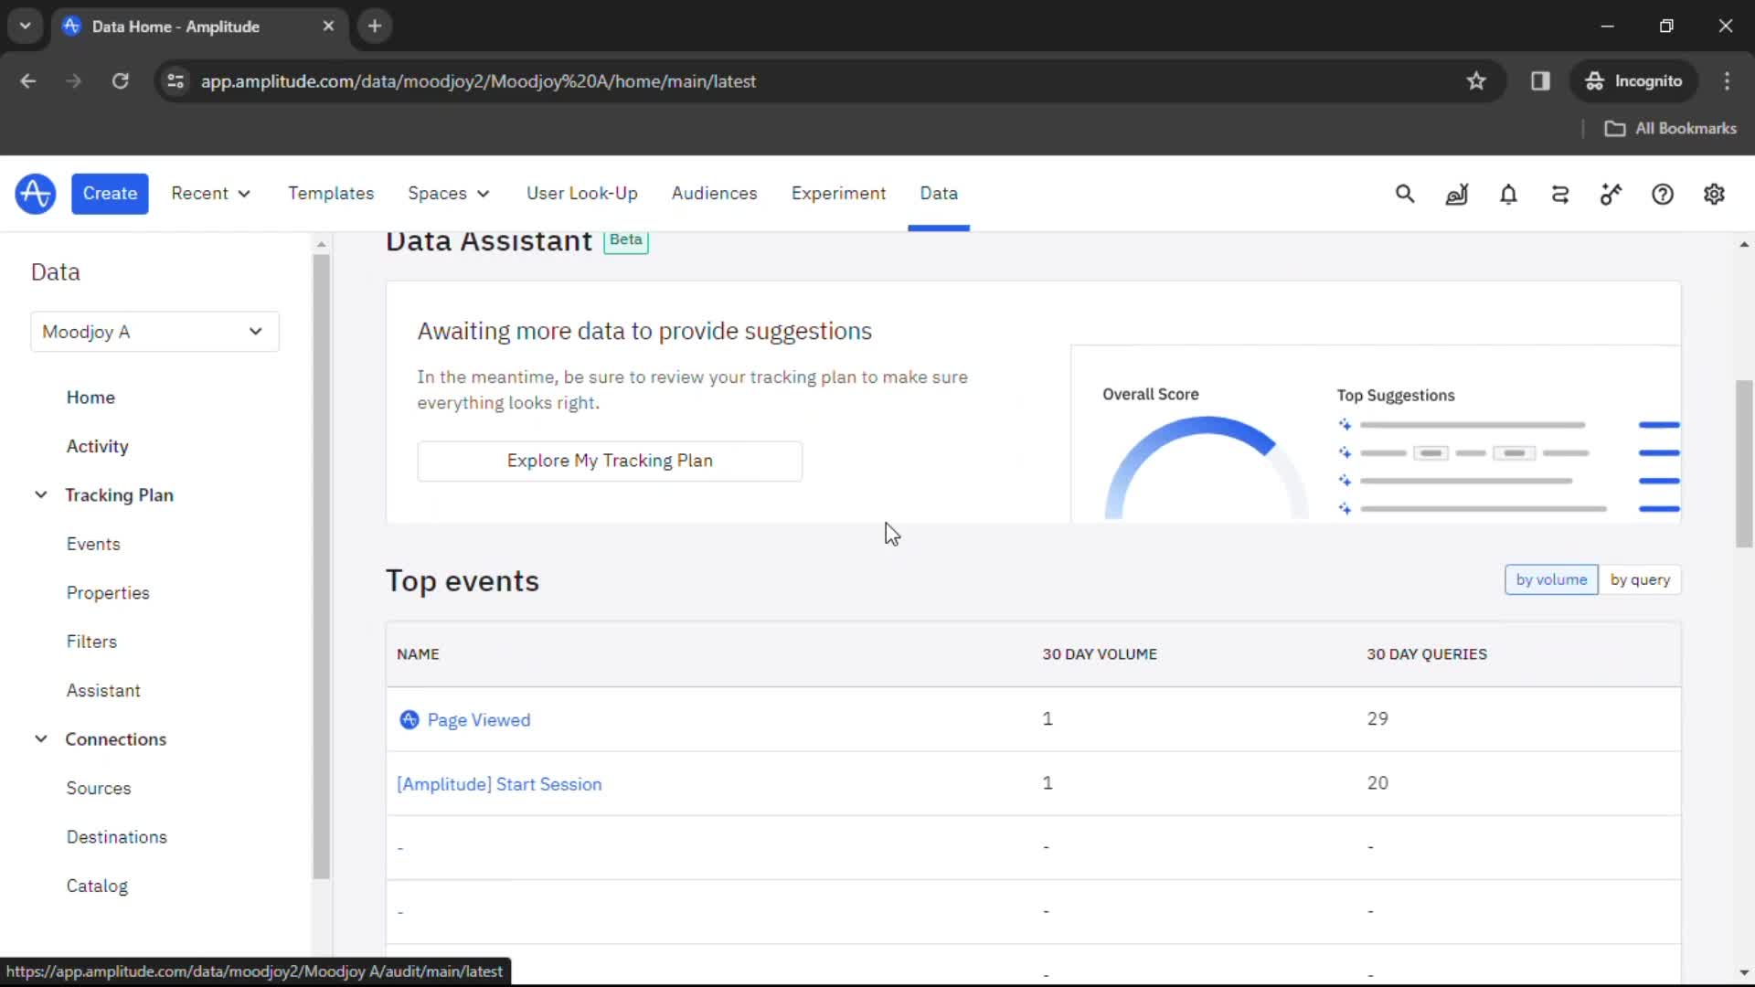Open Home in the Data sidebar
This screenshot has height=987, width=1755.
(90, 398)
